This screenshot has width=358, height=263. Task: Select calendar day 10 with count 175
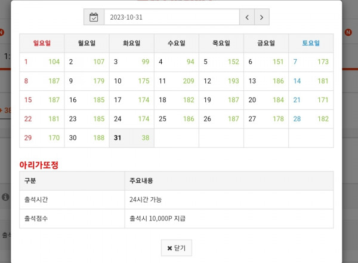[x=131, y=81]
